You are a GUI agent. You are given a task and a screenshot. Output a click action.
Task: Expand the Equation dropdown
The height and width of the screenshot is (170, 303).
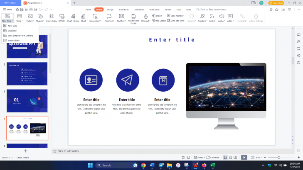[207, 21]
